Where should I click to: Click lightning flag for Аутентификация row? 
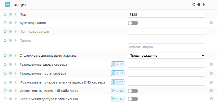(16, 23)
